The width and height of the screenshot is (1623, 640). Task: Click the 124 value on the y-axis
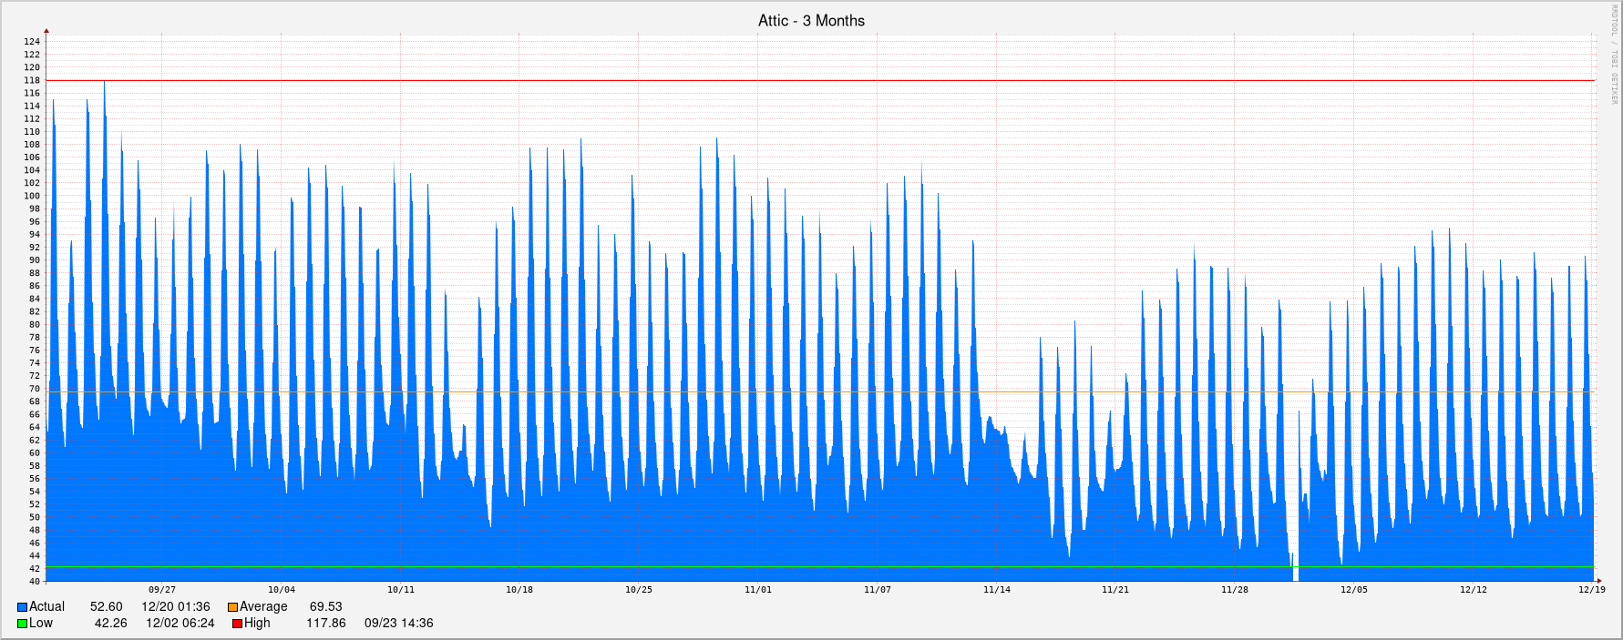coord(32,42)
